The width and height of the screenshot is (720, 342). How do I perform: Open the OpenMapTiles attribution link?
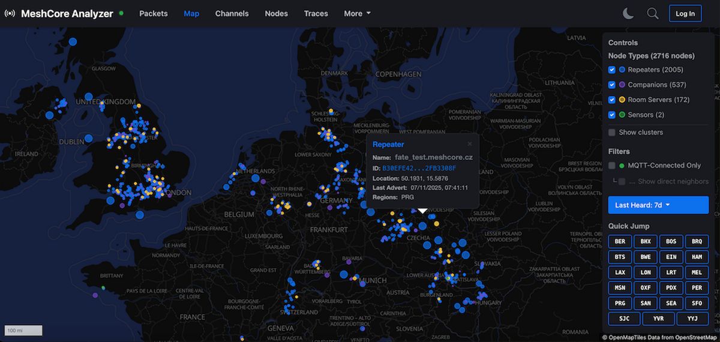[625, 337]
